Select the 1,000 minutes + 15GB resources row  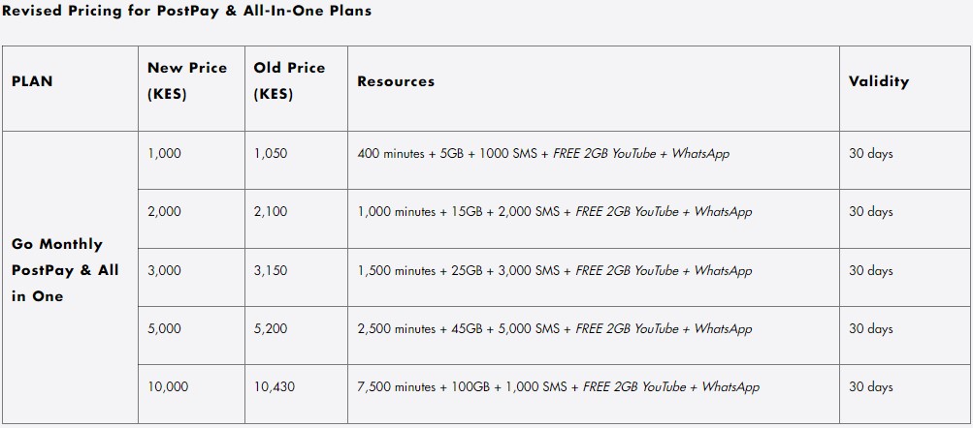pyautogui.click(x=554, y=212)
